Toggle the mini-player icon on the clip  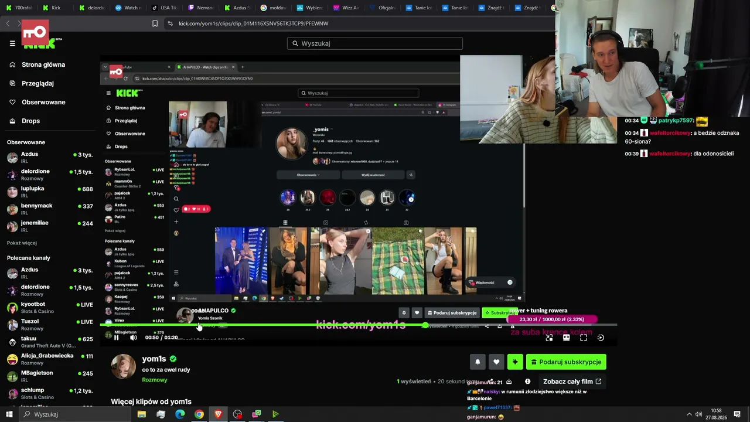[549, 338]
